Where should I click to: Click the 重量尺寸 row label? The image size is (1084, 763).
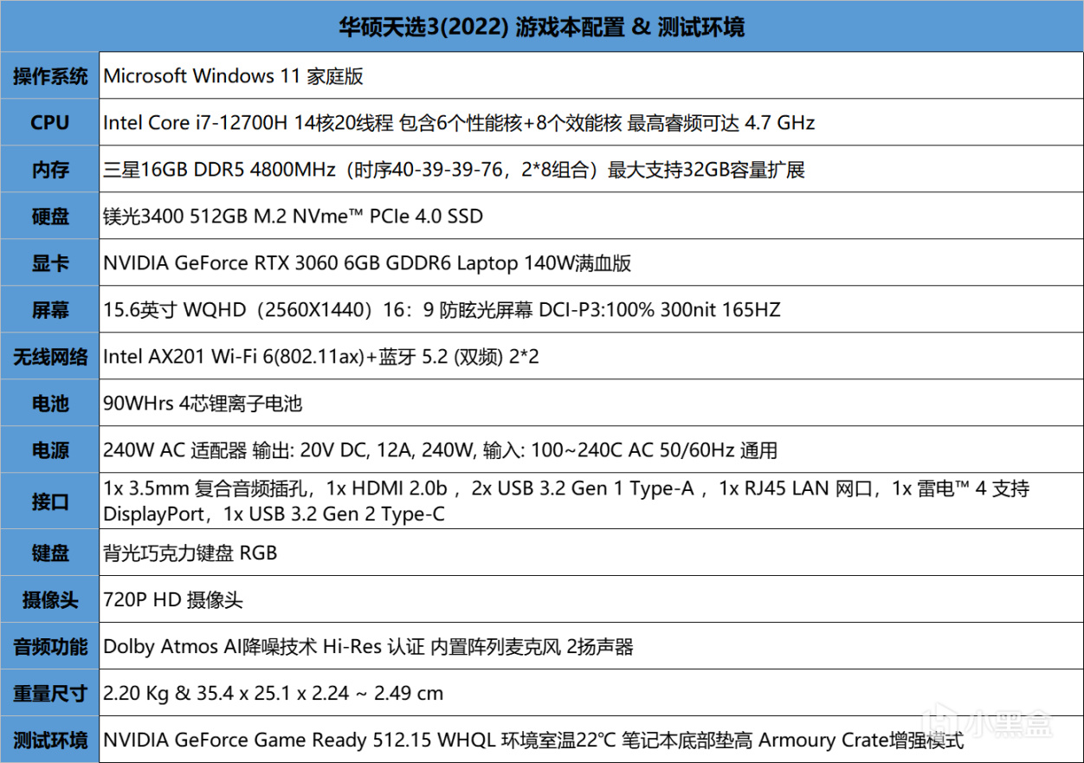pos(50,693)
